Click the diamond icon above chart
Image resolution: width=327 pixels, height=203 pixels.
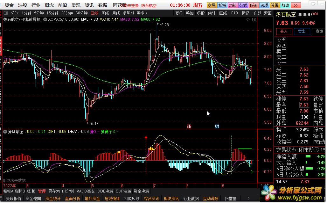(x=248, y=20)
